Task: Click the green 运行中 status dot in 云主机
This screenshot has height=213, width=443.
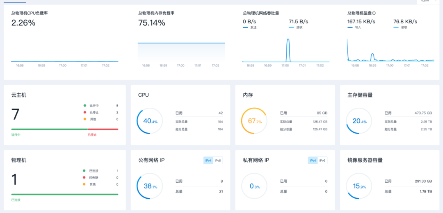Action: tap(84, 106)
